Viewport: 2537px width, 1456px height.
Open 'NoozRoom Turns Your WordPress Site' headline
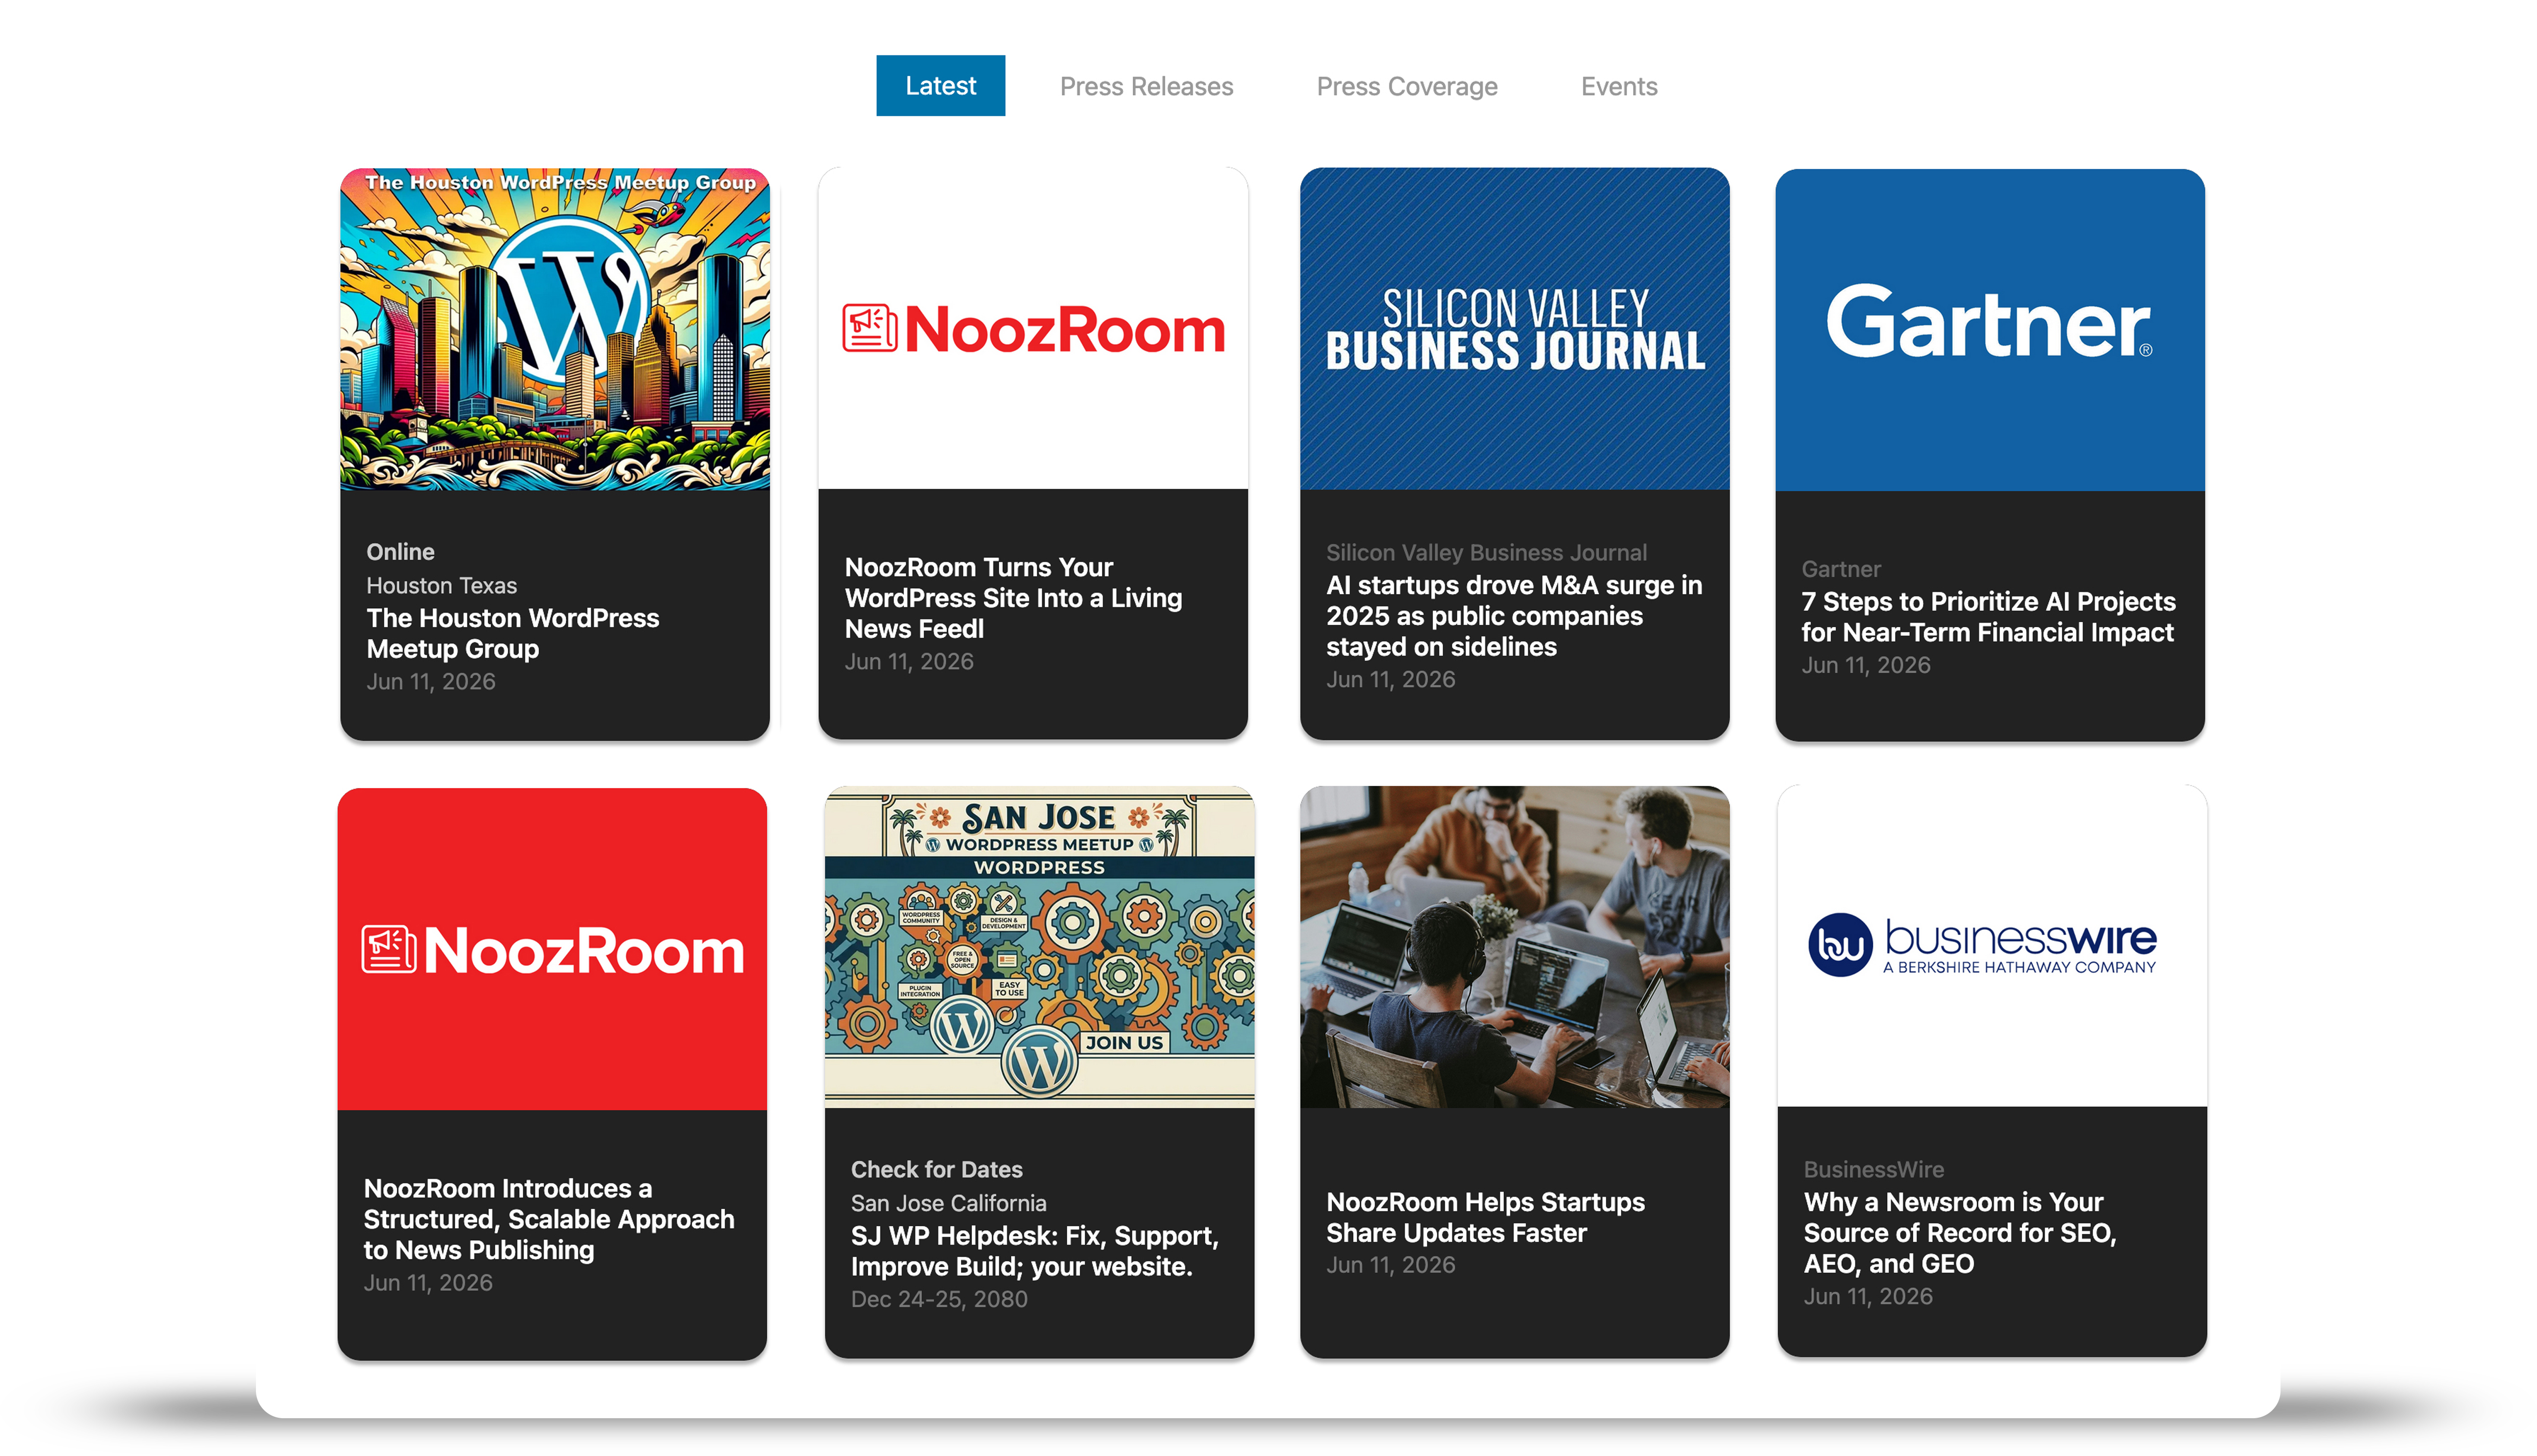click(x=1013, y=598)
